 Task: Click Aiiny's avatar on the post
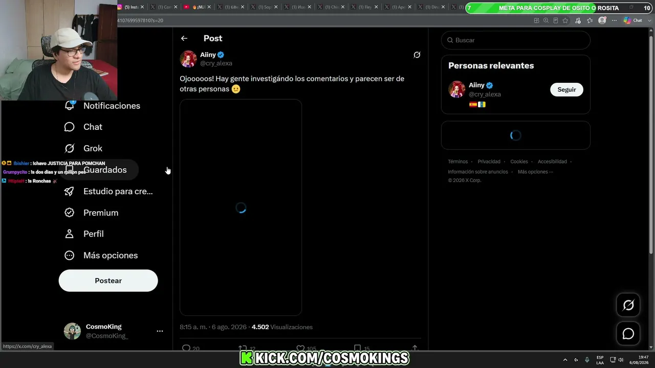[188, 59]
